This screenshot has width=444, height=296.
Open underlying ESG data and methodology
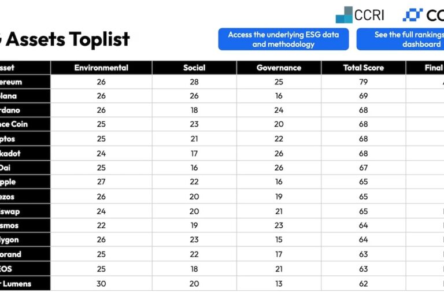point(283,39)
